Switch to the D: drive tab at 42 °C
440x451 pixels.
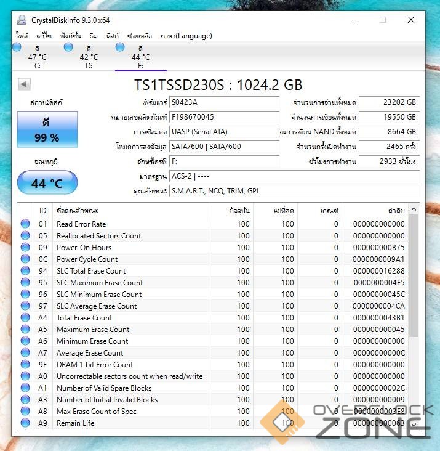tap(89, 57)
